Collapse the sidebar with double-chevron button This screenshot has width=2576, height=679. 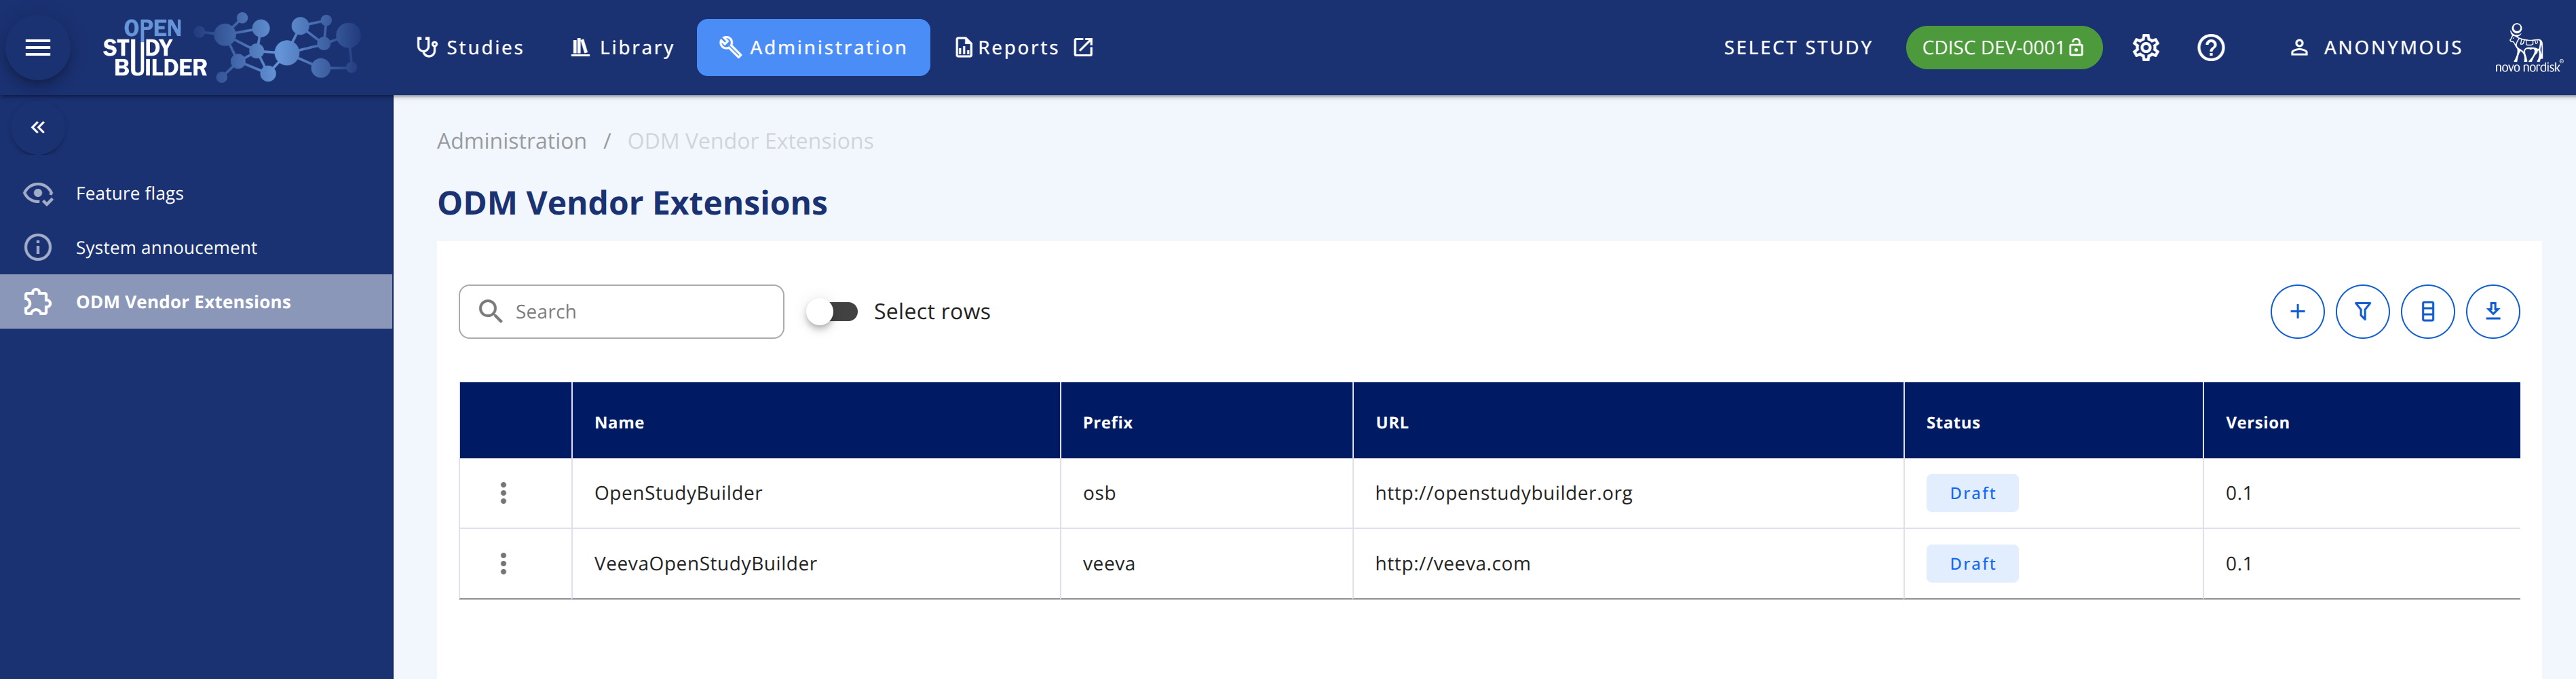click(38, 127)
